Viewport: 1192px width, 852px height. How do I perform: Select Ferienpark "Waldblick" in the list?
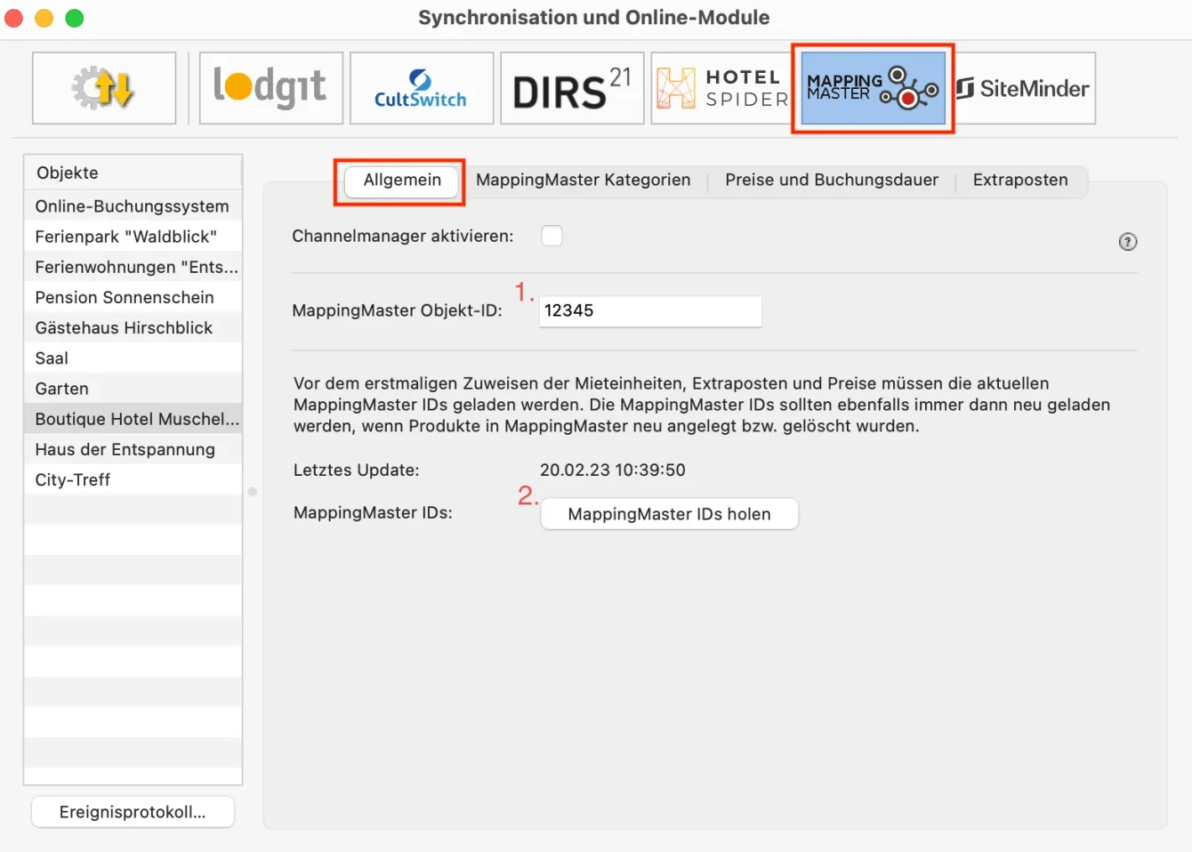coord(133,237)
